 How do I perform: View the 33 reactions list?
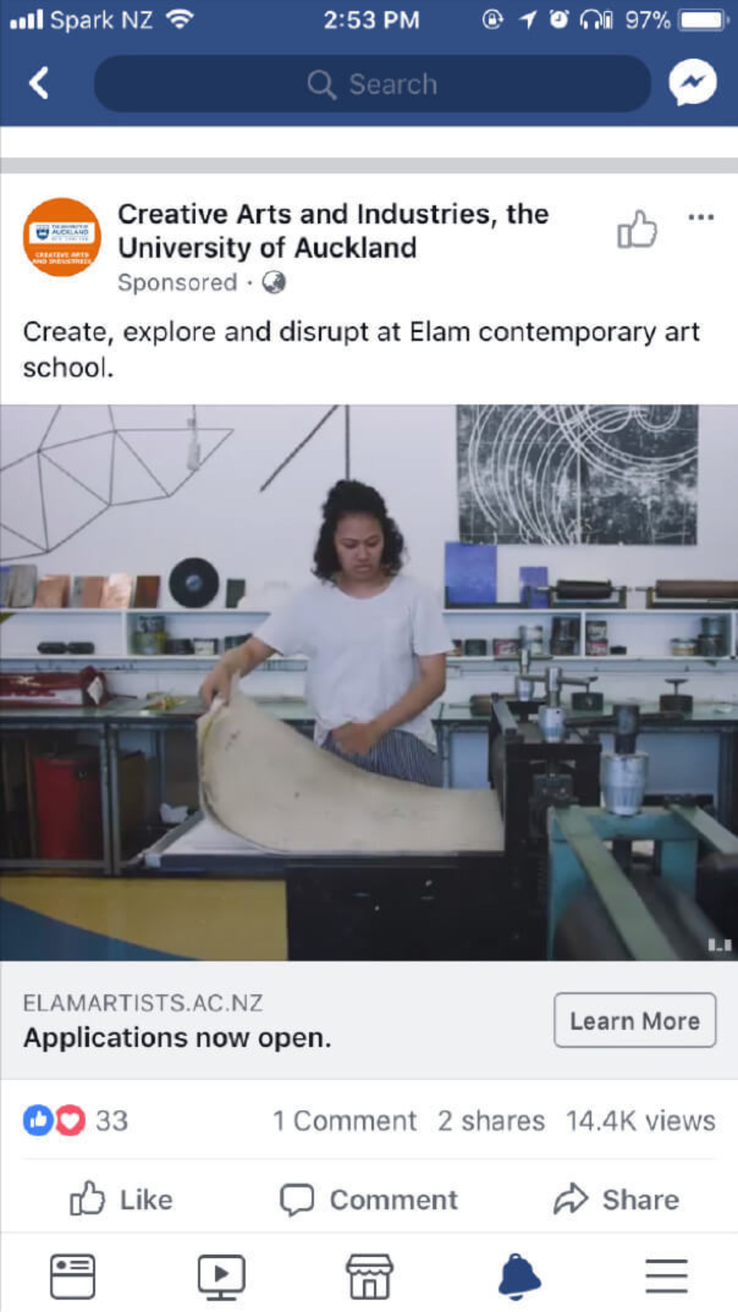point(75,1120)
